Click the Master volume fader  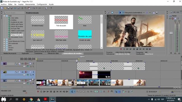point(171,33)
